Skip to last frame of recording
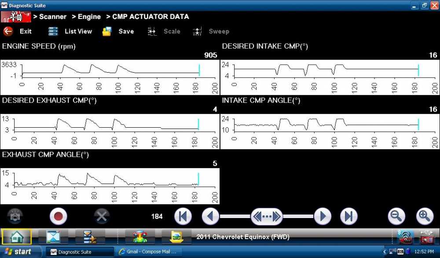440x258 pixels. click(348, 216)
